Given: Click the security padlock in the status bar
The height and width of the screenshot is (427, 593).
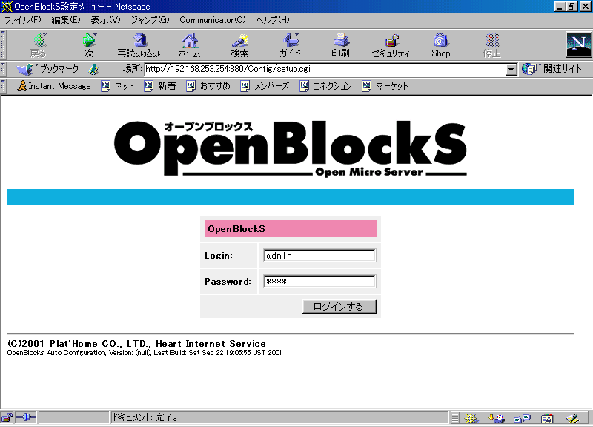Looking at the screenshot, I should click(7, 417).
